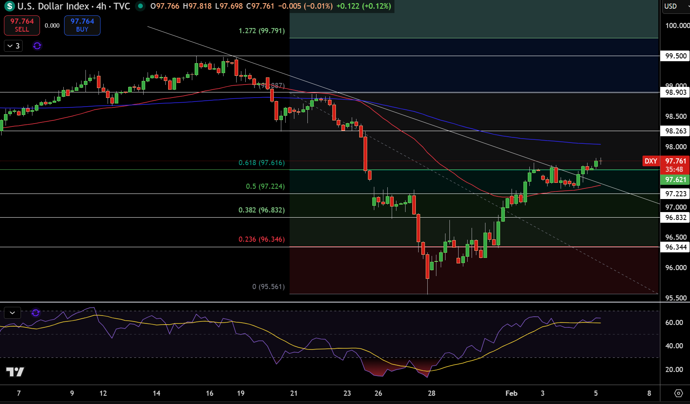Viewport: 690px width, 404px height.
Task: Click the 0.618 (97.616) Fibonacci label
Action: coord(262,163)
